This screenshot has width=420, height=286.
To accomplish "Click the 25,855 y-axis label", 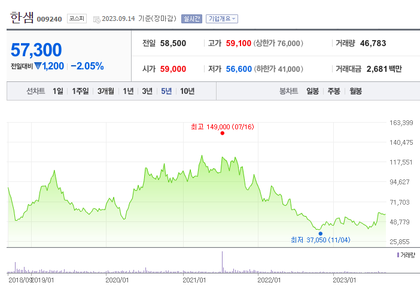I will [x=400, y=242].
